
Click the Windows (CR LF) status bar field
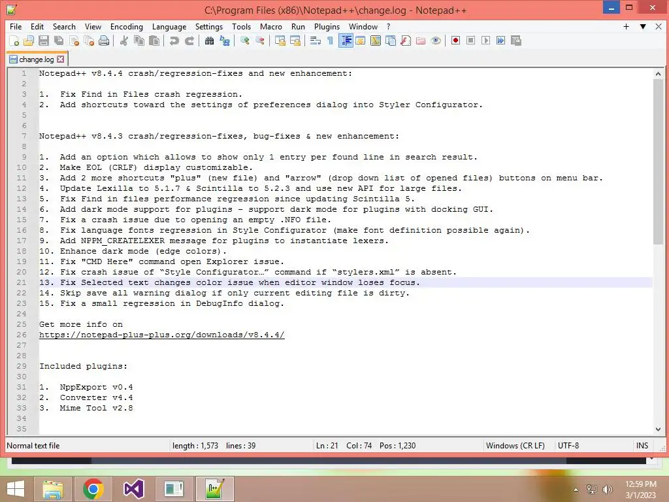coord(515,446)
